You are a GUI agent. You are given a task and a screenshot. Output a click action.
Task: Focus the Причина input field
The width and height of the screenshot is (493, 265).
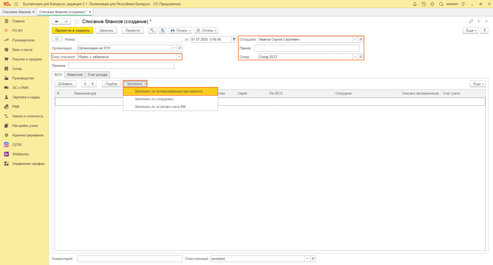pyautogui.click(x=121, y=65)
